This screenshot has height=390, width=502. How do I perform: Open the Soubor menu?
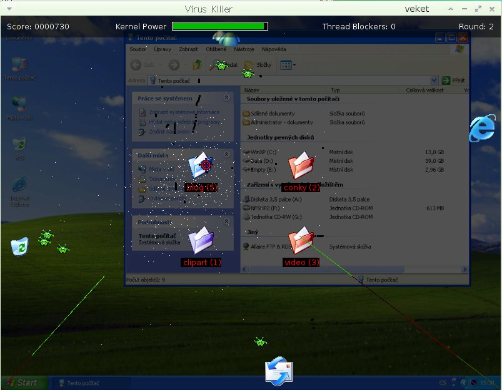tap(138, 49)
